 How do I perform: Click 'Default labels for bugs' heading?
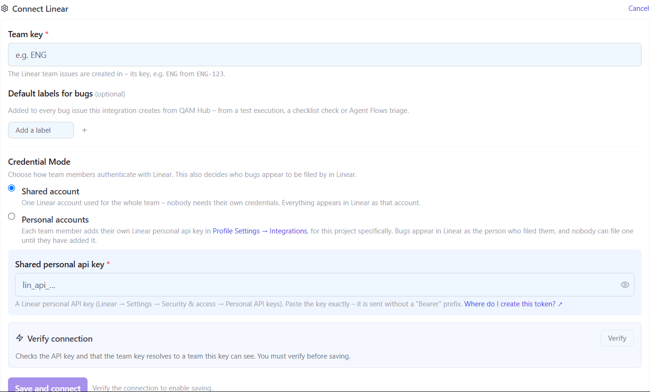tap(50, 94)
